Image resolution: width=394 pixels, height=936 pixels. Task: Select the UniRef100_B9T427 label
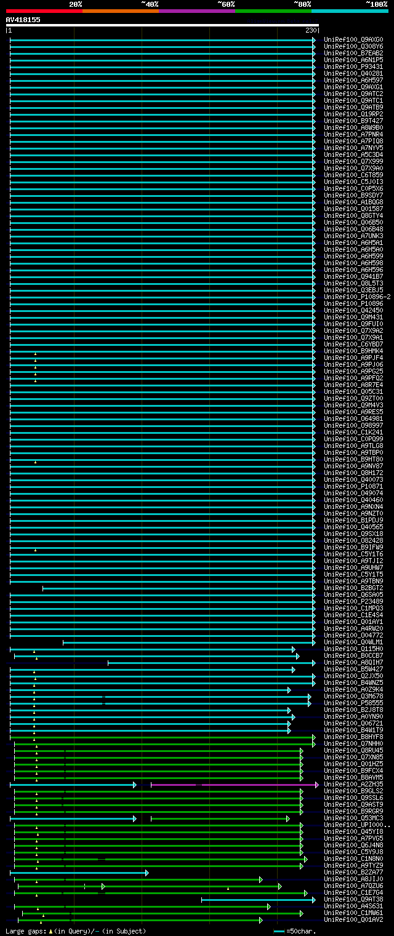point(353,121)
